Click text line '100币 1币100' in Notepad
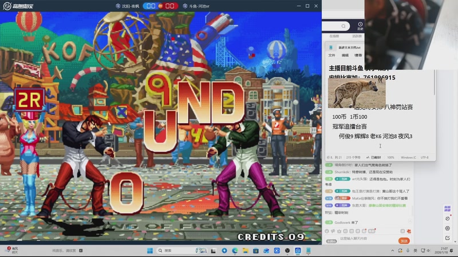The image size is (458, 257). tap(350, 117)
